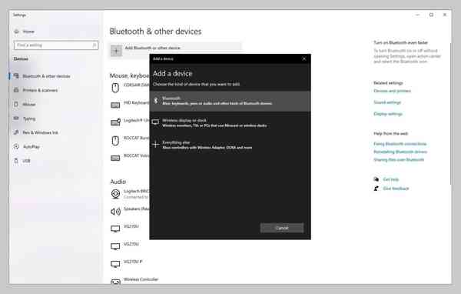Screen dimensions: 461x294
Task: Open Printers & scanners settings
Action: pyautogui.click(x=40, y=90)
